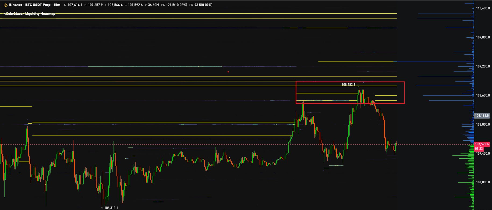This screenshot has height=210, width=492.
Task: Click the high value 107,657.9
Action: click(x=95, y=5)
